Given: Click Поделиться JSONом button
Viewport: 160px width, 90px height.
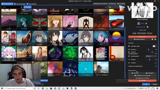Looking at the screenshot, I should tap(142, 78).
